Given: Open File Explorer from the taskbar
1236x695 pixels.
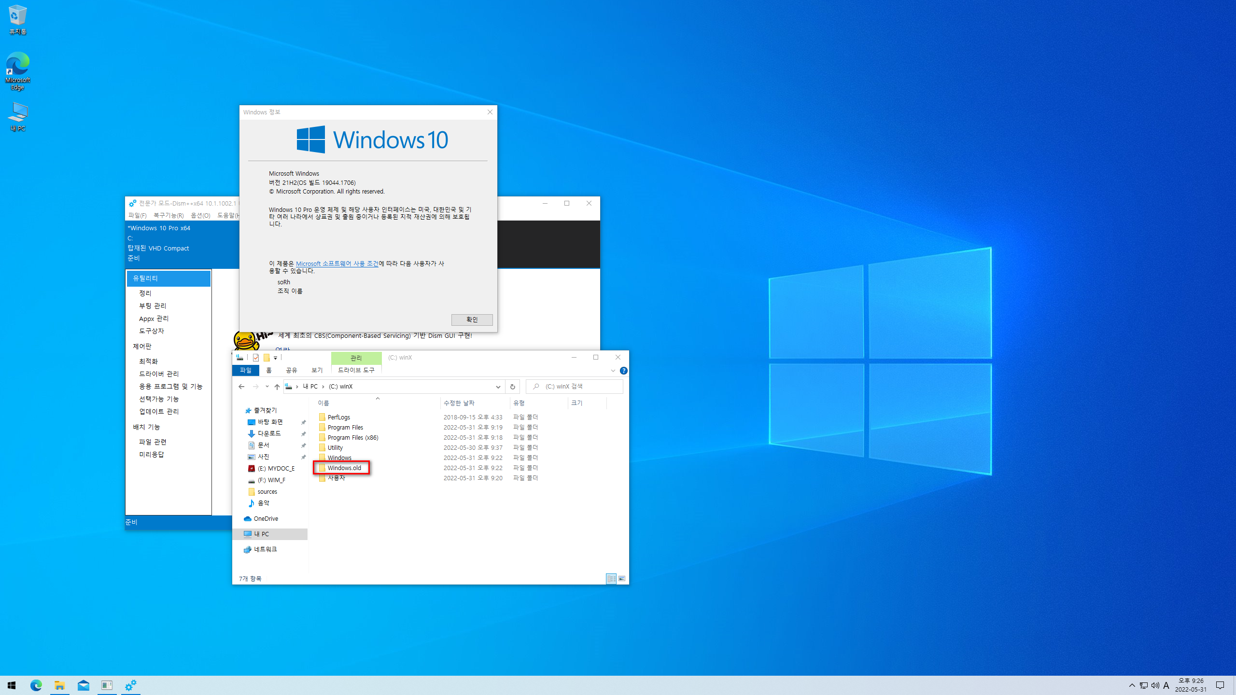Looking at the screenshot, I should click(x=59, y=685).
